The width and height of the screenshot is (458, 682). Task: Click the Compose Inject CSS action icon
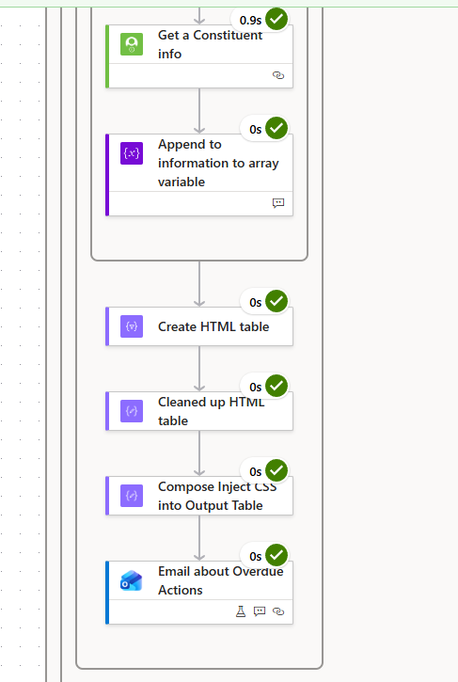point(132,496)
